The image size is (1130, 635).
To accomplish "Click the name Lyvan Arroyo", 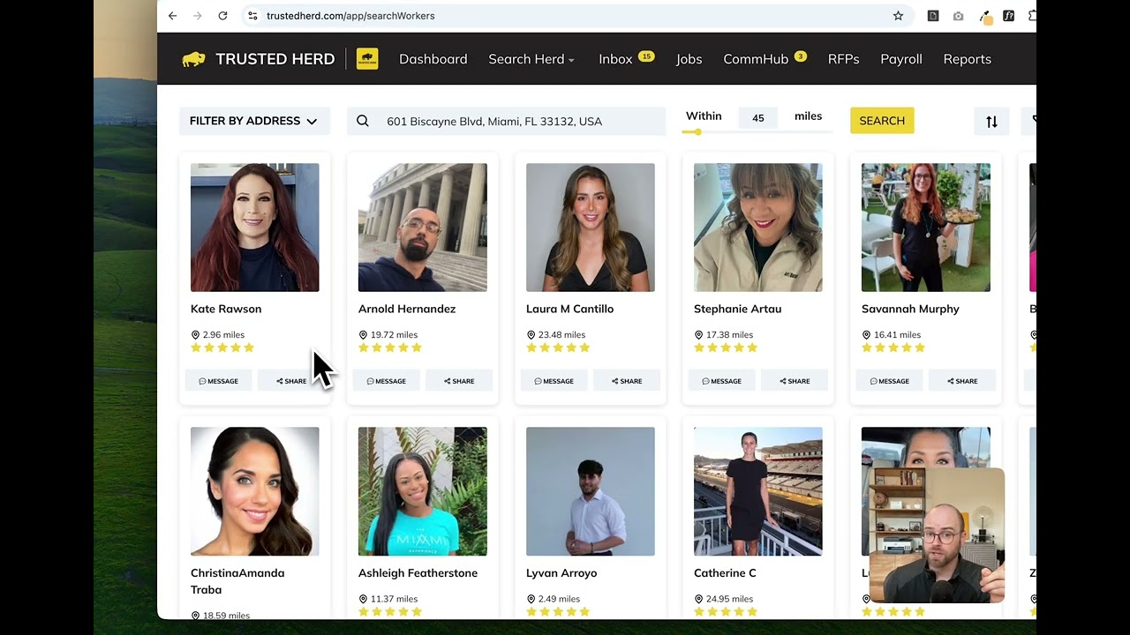I will tap(561, 573).
